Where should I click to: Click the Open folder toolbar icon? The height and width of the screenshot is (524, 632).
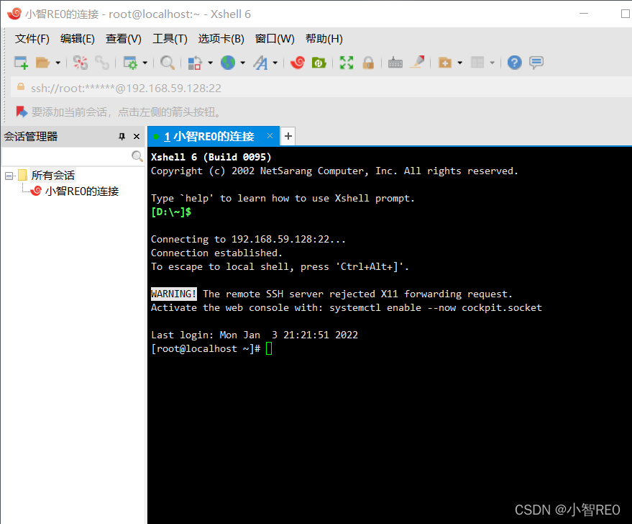click(42, 63)
